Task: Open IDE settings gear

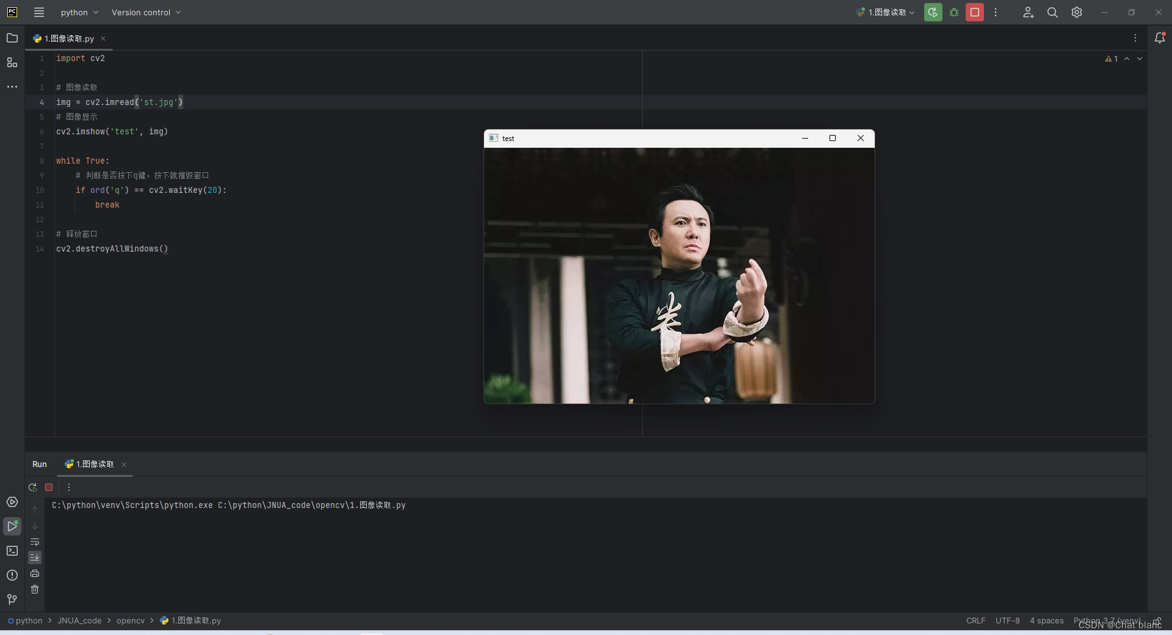Action: 1077,12
